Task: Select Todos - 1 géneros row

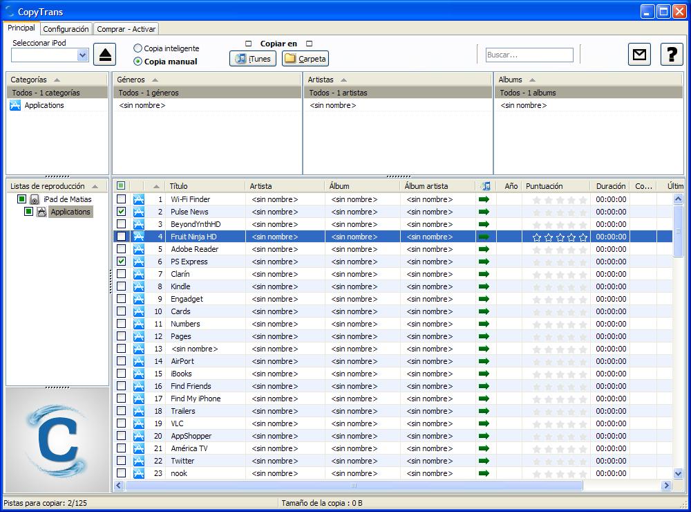Action: tap(207, 93)
